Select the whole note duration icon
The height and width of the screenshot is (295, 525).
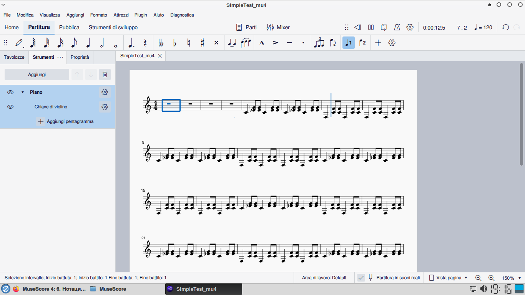116,43
